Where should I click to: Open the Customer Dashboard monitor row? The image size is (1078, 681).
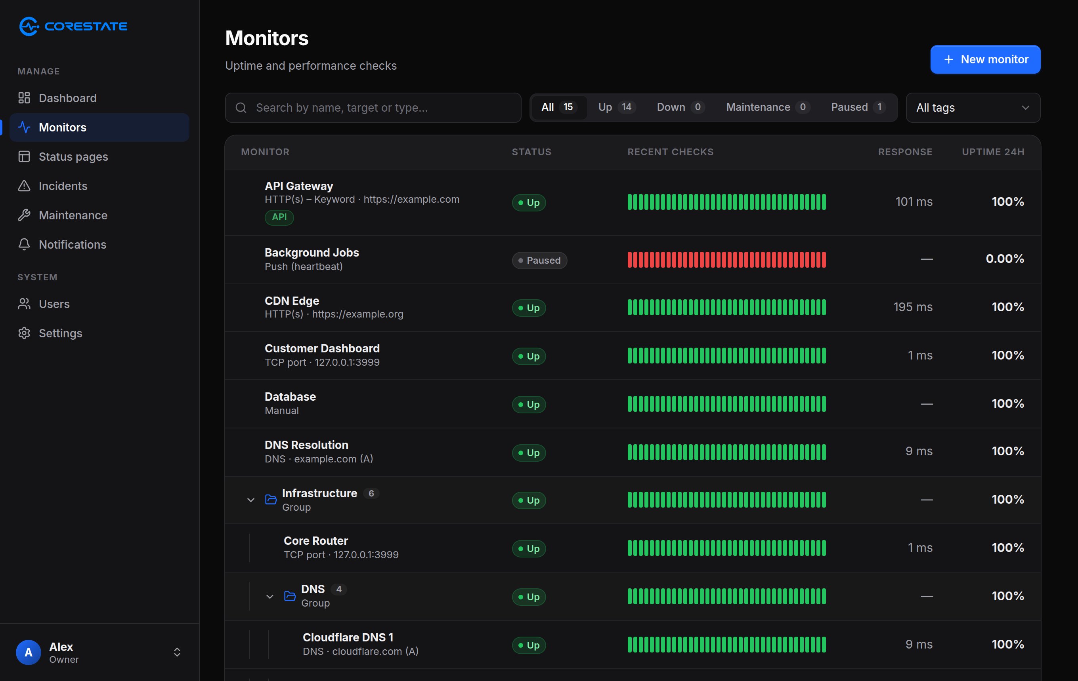pyautogui.click(x=633, y=356)
